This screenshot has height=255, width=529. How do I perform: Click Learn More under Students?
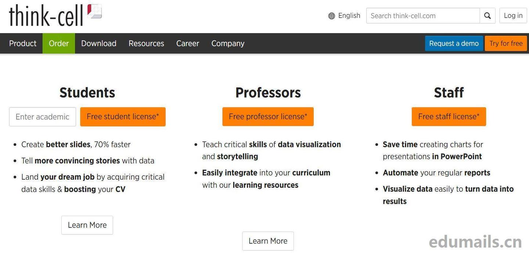pos(87,225)
